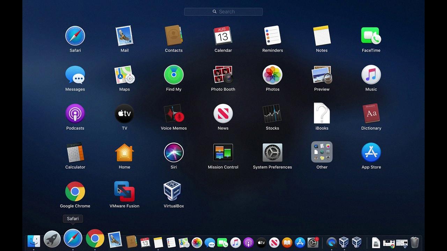
Task: Open the Trash in the Dock
Action: 415,242
